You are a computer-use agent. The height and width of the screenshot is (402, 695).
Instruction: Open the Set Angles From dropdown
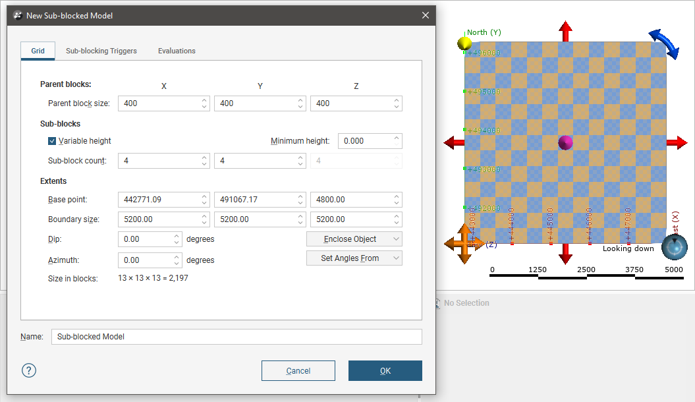tap(354, 258)
